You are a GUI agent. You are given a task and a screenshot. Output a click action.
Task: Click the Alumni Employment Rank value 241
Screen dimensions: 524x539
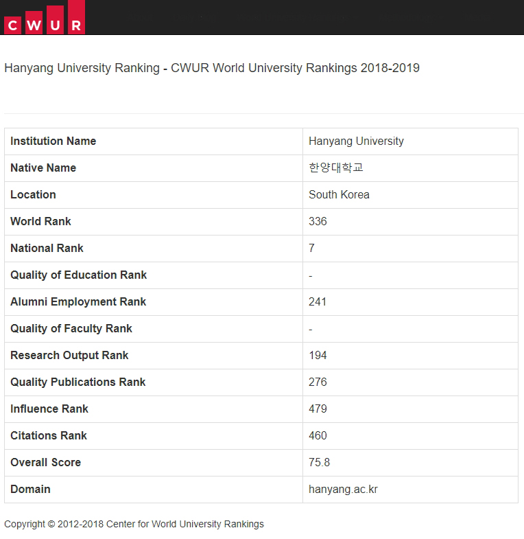pos(318,302)
